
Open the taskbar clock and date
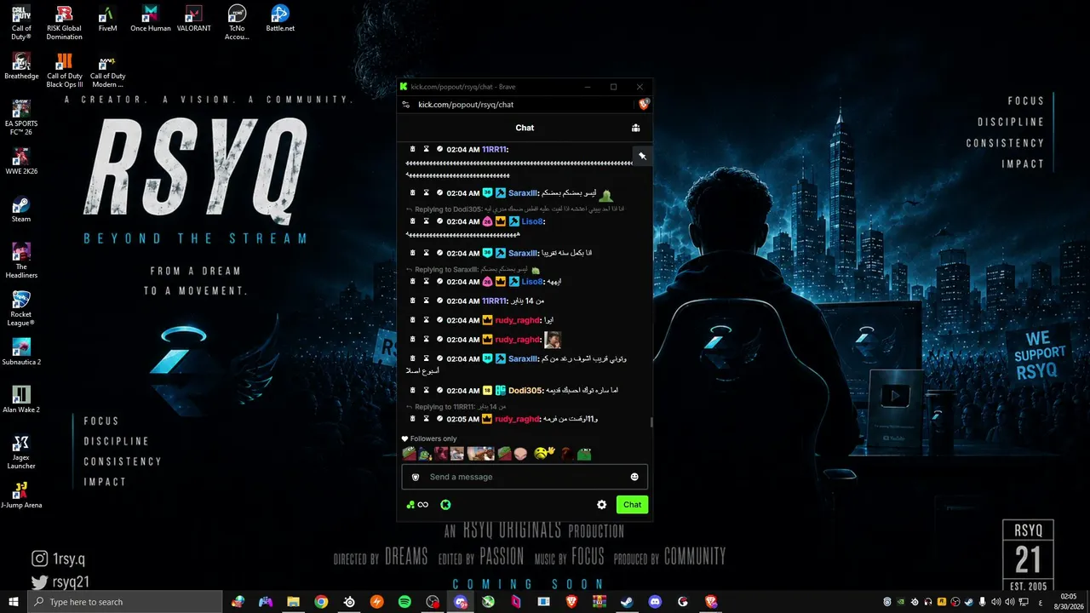coord(1068,602)
